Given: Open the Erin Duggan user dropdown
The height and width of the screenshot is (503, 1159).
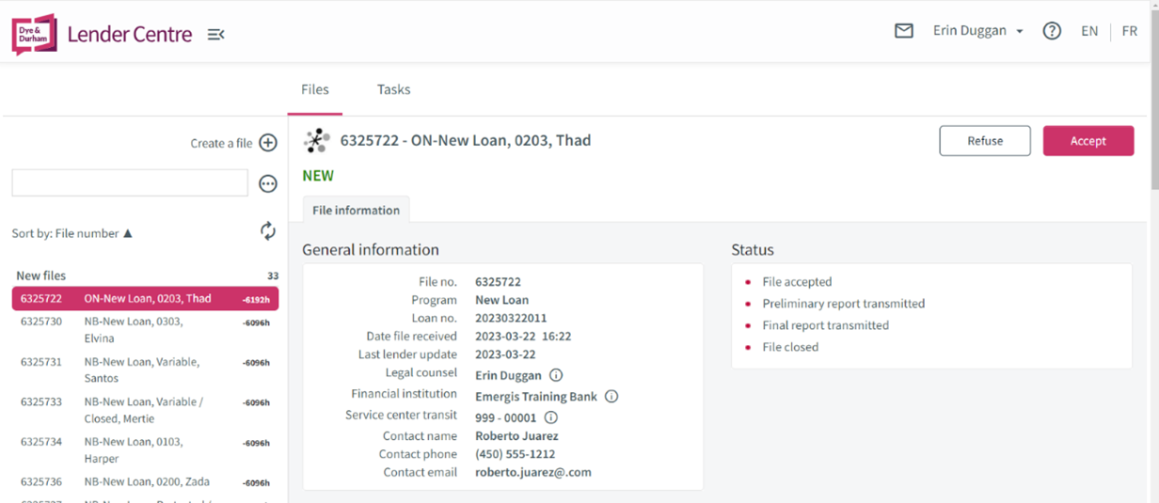Looking at the screenshot, I should pos(977,31).
